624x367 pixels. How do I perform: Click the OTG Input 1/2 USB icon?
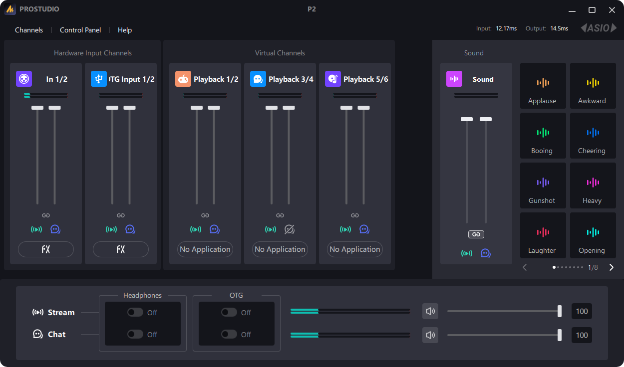(x=99, y=79)
